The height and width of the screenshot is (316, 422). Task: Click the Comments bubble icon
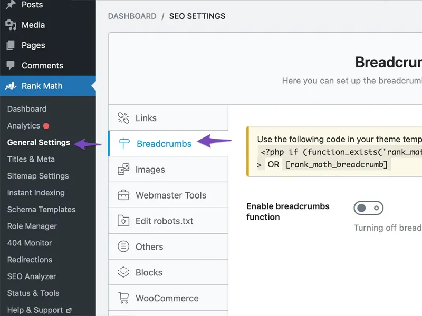click(x=11, y=66)
